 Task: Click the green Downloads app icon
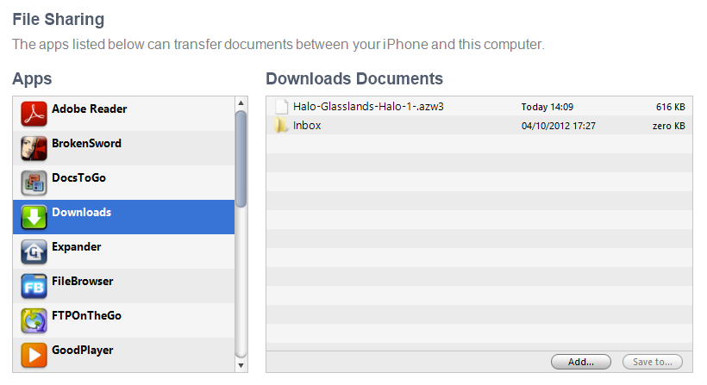click(x=34, y=217)
